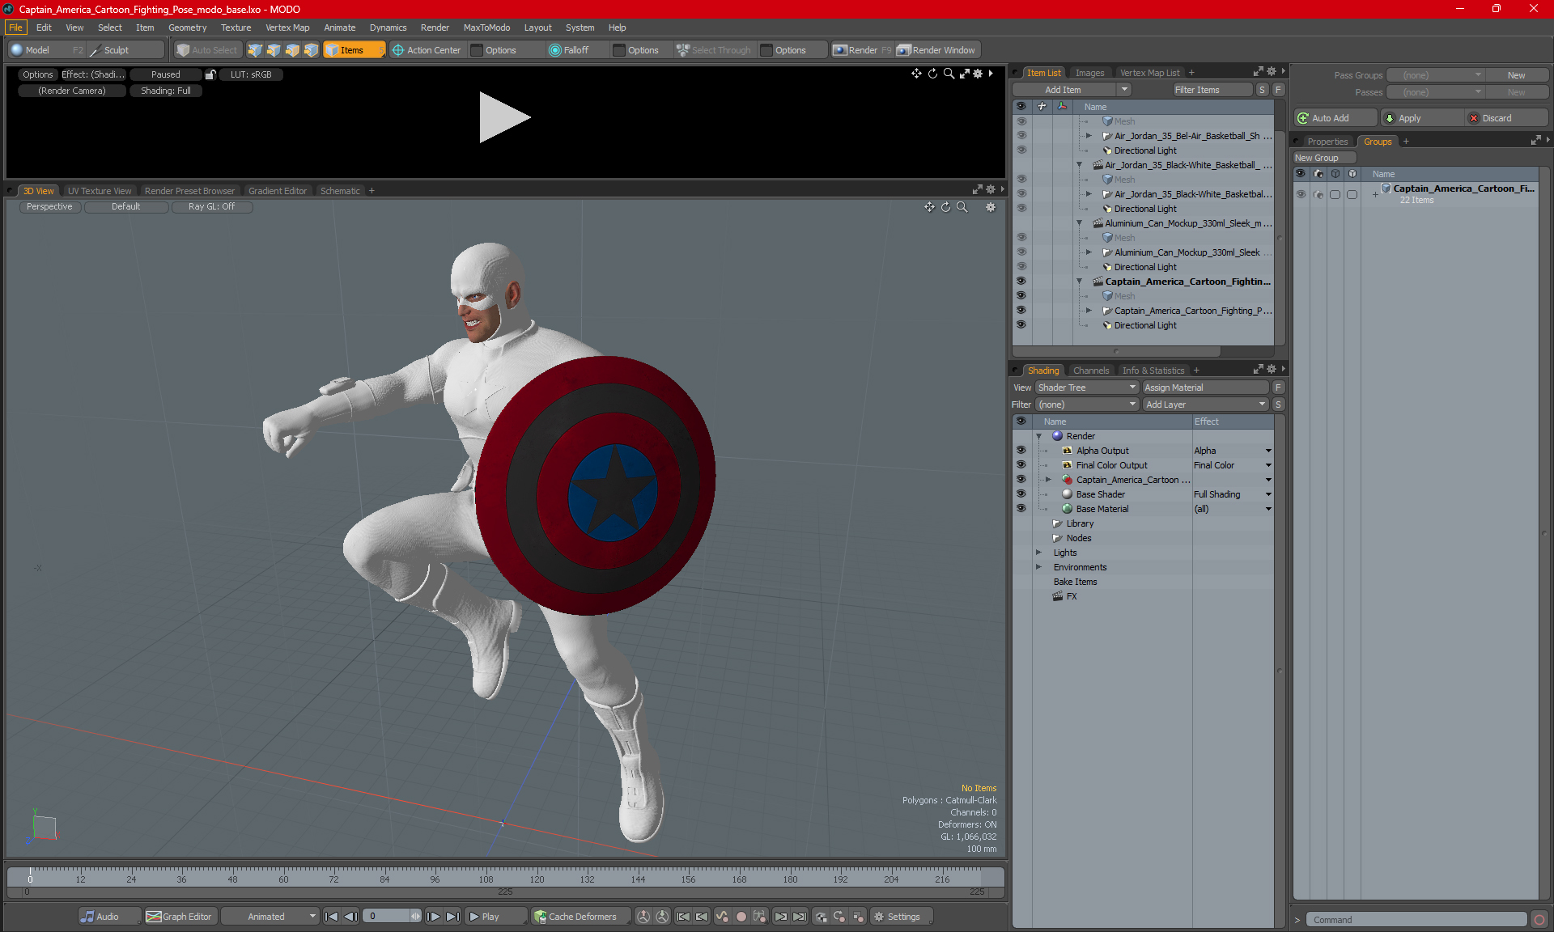Viewport: 1554px width, 932px height.
Task: Step to previous frame
Action: (350, 917)
